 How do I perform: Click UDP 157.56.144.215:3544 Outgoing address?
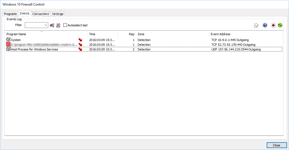[236, 49]
